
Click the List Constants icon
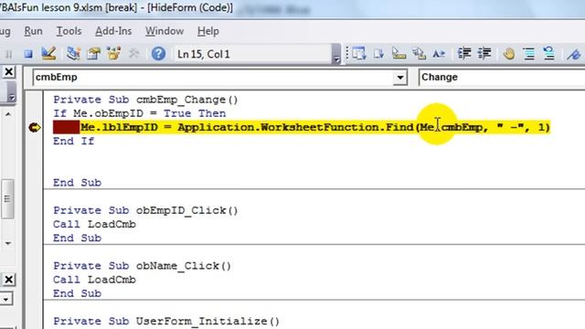click(x=379, y=54)
